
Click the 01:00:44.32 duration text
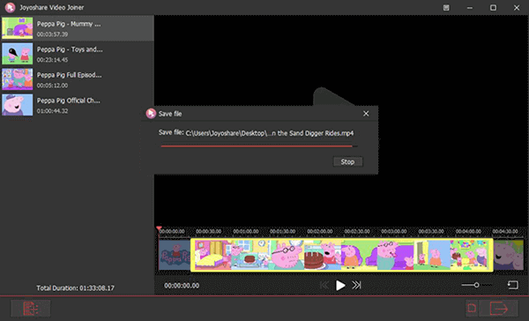[x=52, y=111]
